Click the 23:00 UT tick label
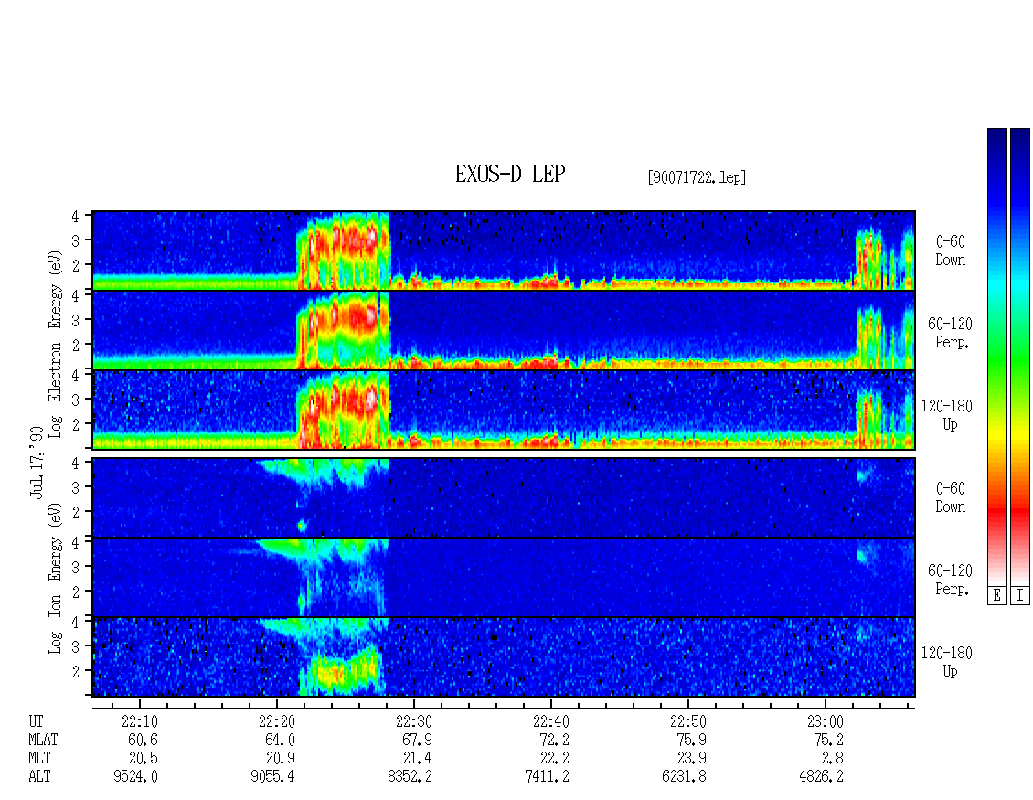 pyautogui.click(x=825, y=721)
